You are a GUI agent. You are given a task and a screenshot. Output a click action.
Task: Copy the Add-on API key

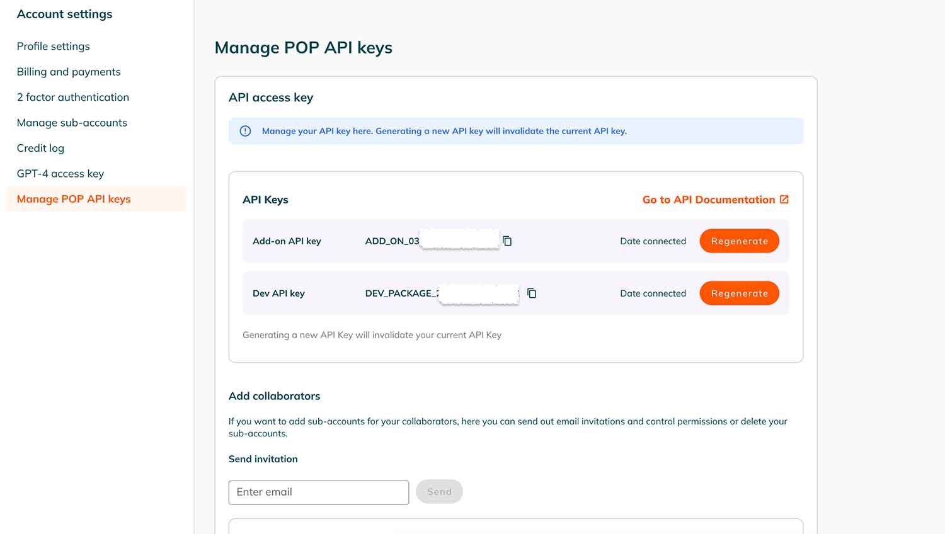click(507, 241)
